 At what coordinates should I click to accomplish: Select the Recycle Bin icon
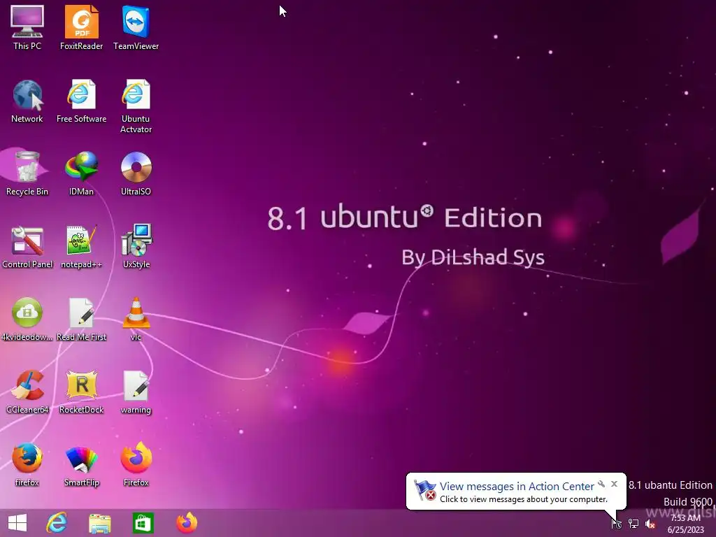click(27, 173)
